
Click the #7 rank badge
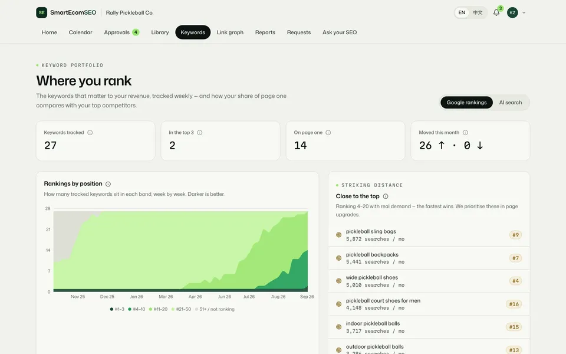tap(515, 258)
